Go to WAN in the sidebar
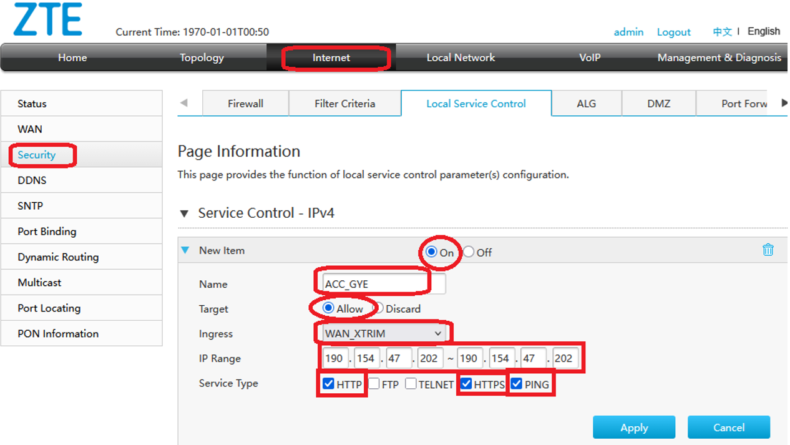This screenshot has height=445, width=790. point(30,129)
